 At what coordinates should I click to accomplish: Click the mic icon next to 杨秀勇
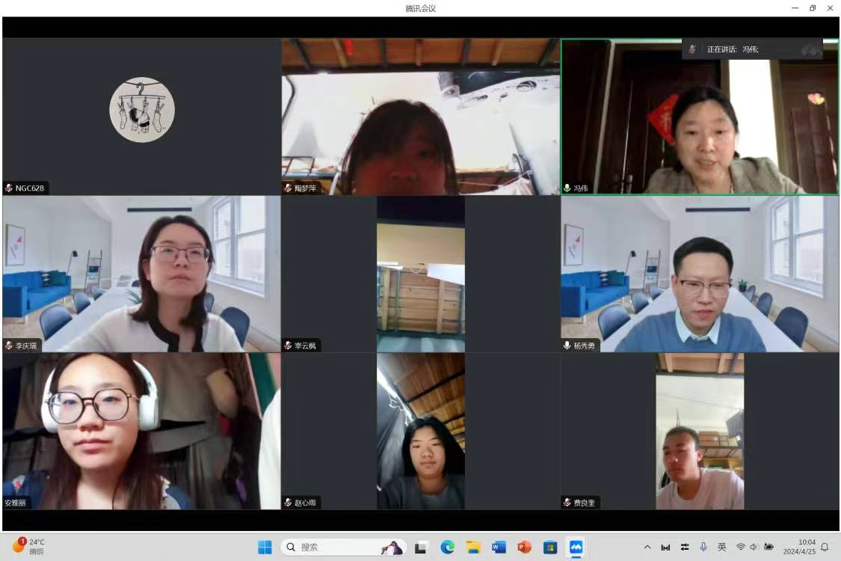567,346
